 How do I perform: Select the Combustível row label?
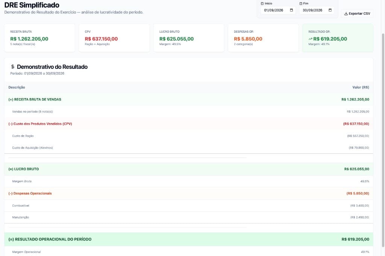(x=21, y=205)
